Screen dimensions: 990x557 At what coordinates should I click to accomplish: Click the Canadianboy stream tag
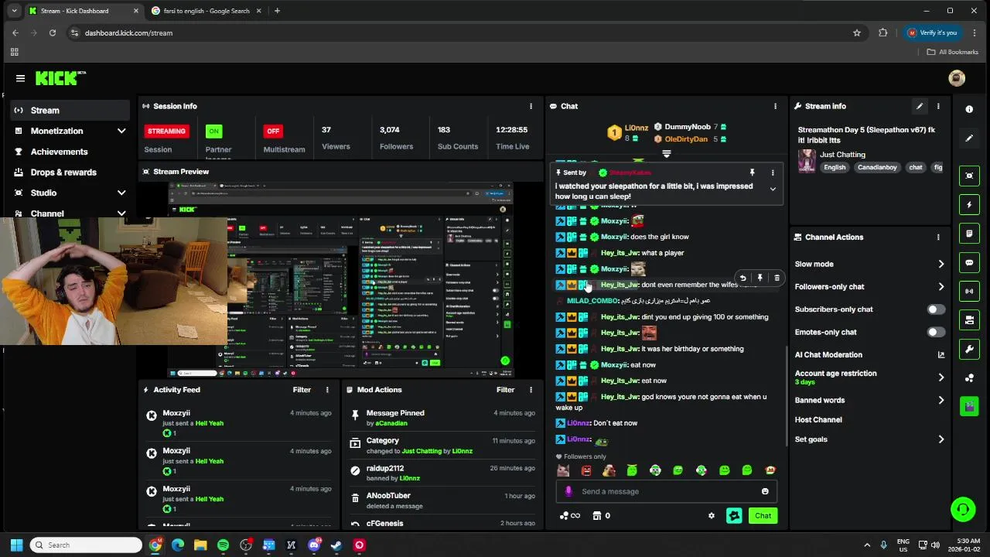coord(877,167)
